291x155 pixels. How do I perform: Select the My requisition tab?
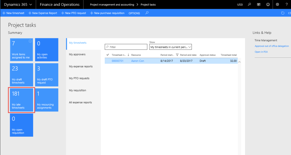[77, 90]
